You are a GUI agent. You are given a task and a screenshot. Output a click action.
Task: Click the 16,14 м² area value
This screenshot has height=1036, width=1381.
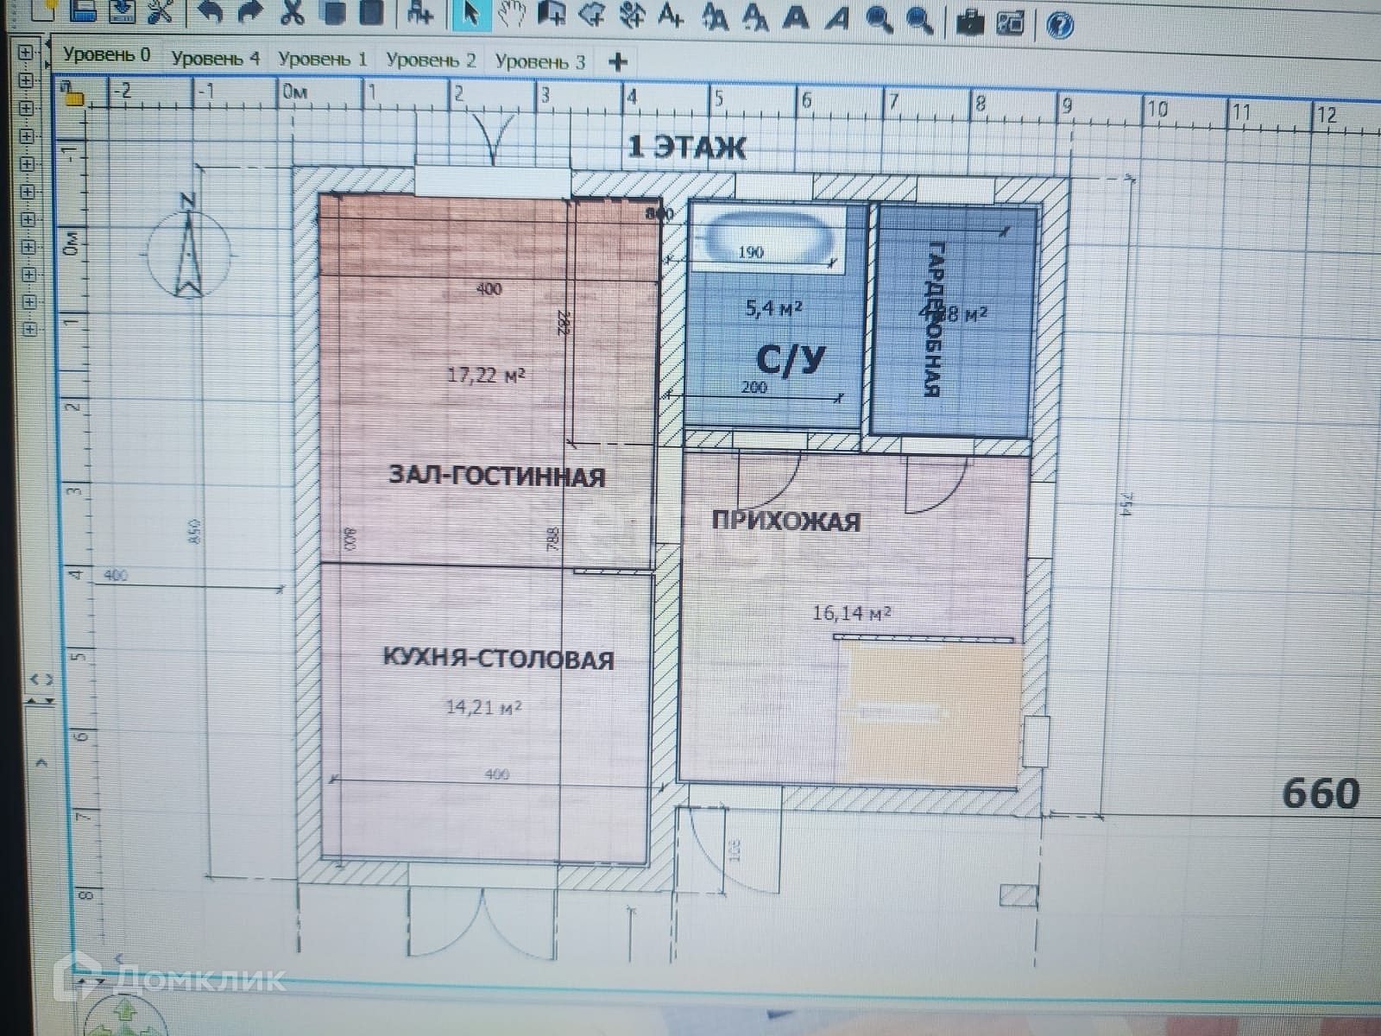point(852,613)
